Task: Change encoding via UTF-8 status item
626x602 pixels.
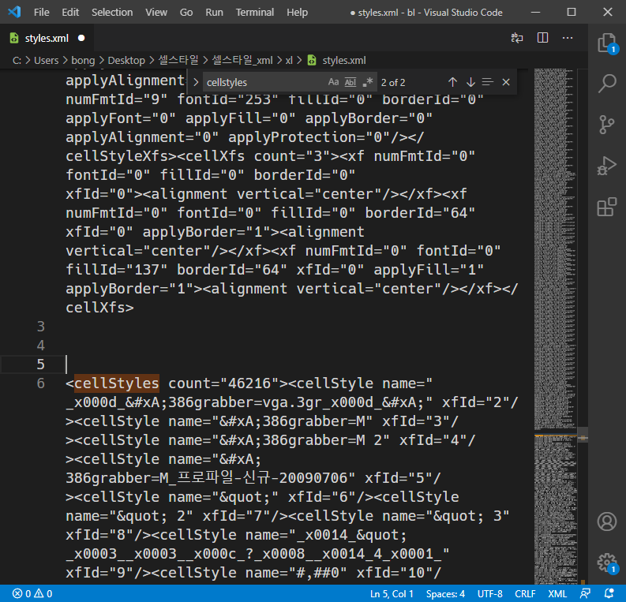Action: click(490, 593)
